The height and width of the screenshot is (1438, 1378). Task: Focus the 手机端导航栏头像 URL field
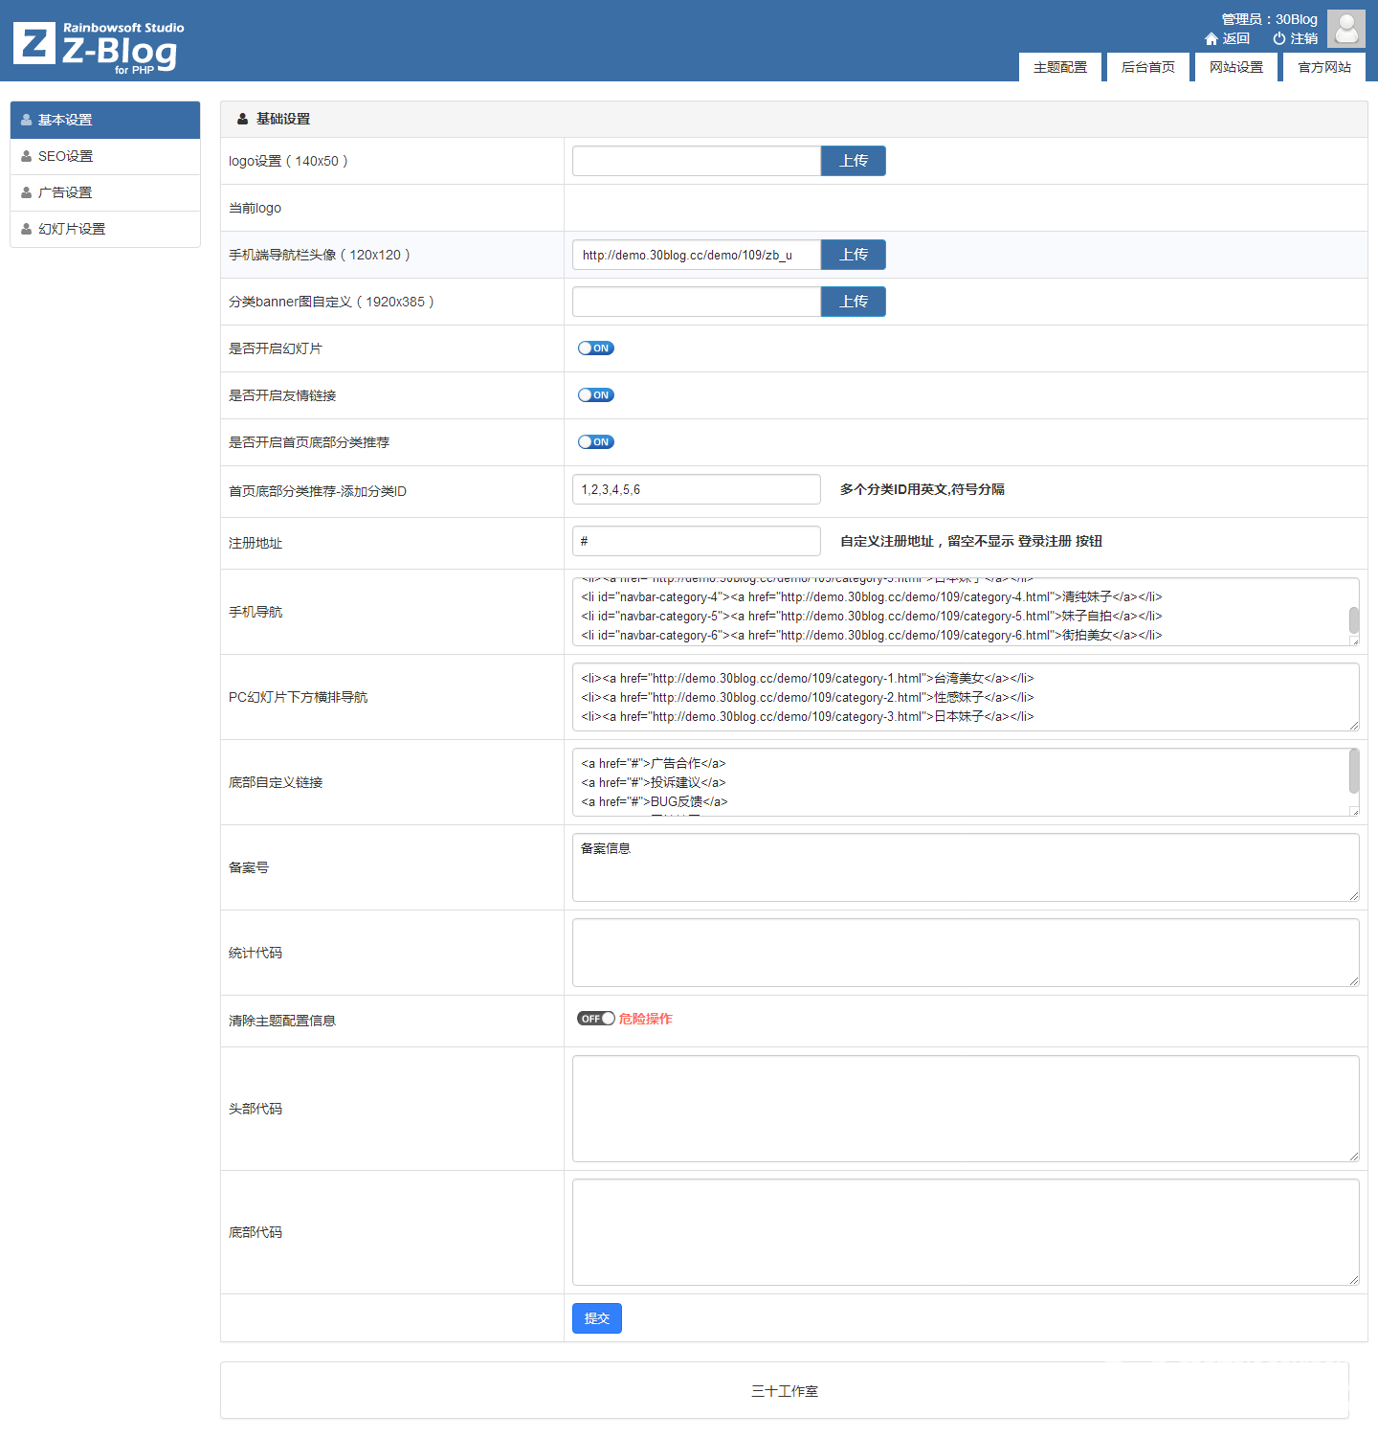pyautogui.click(x=697, y=255)
